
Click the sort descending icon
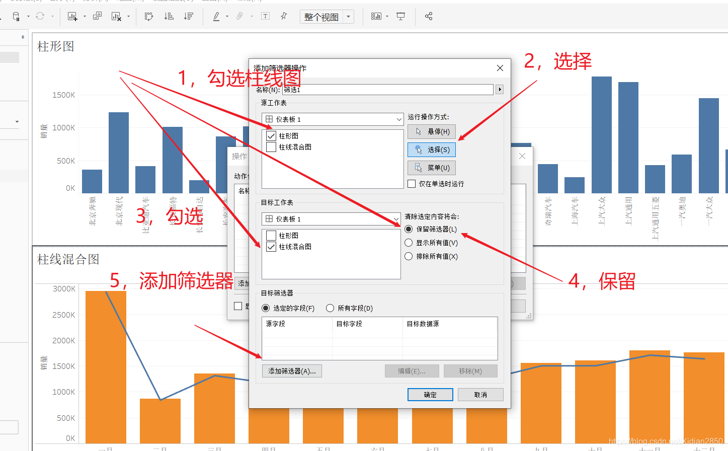tap(189, 17)
